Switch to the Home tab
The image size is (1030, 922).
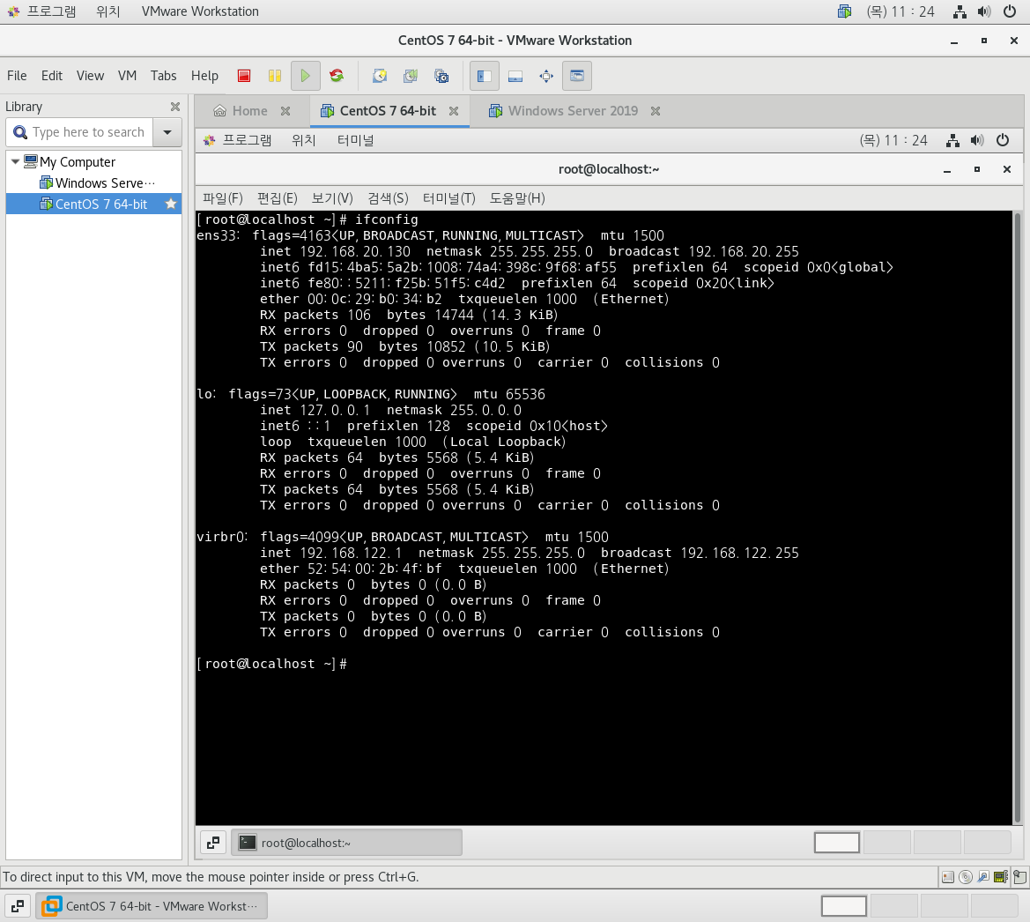pyautogui.click(x=241, y=111)
